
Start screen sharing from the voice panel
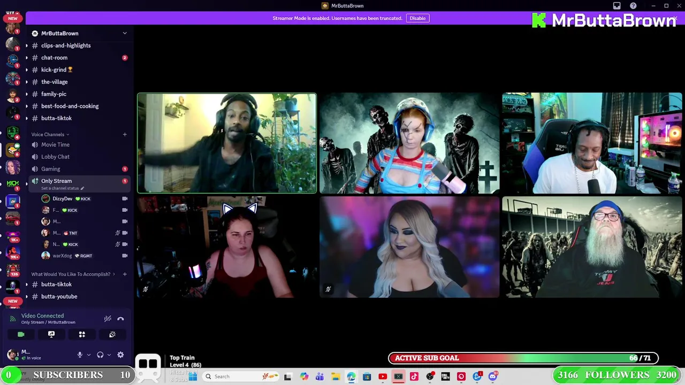tap(51, 334)
